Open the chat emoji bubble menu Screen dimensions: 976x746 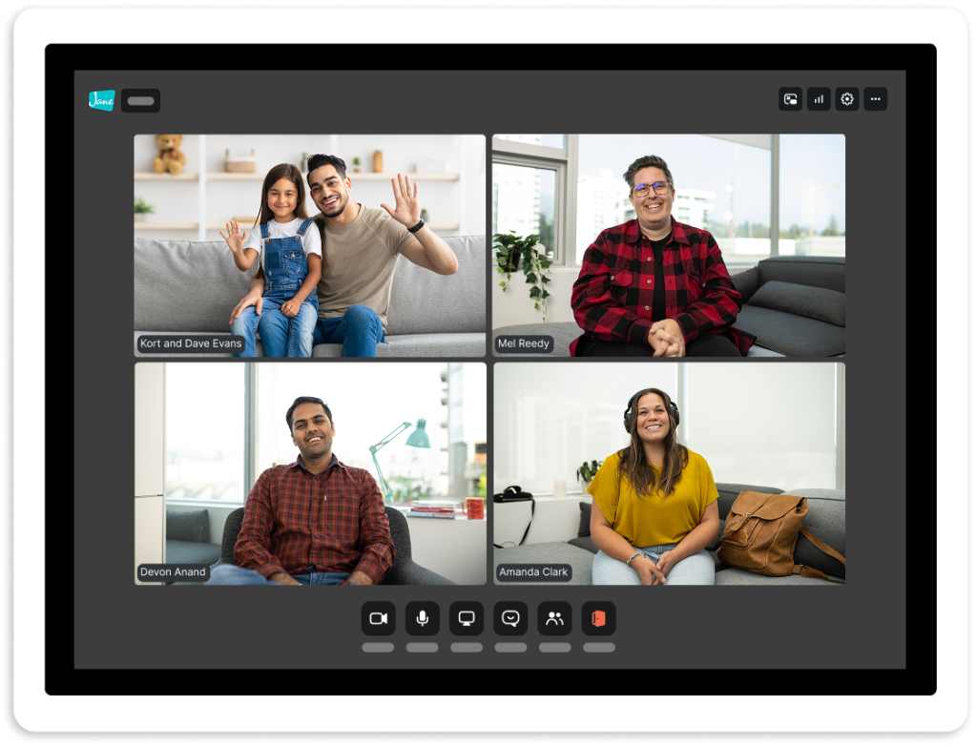[x=510, y=618]
